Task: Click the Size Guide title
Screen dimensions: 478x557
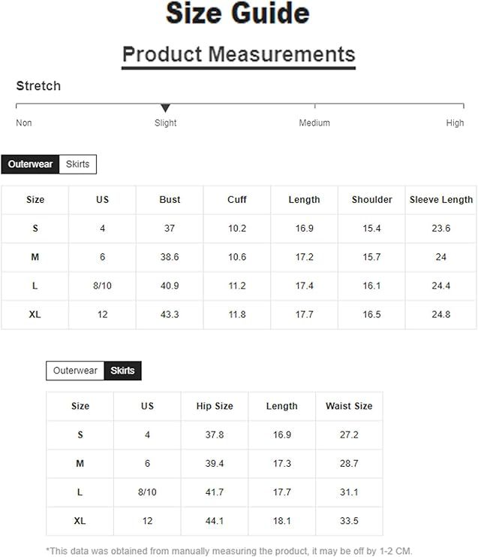Action: pos(238,13)
